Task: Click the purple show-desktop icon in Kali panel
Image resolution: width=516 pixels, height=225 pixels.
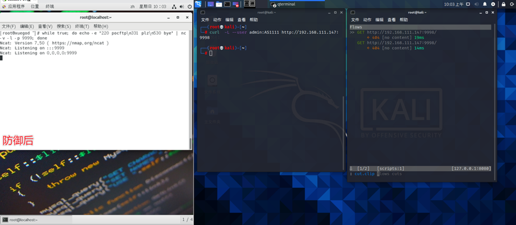Action: pos(210,4)
